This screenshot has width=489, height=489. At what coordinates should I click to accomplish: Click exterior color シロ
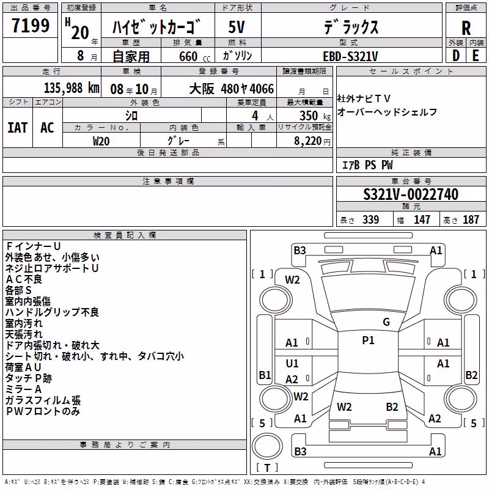tap(131, 116)
